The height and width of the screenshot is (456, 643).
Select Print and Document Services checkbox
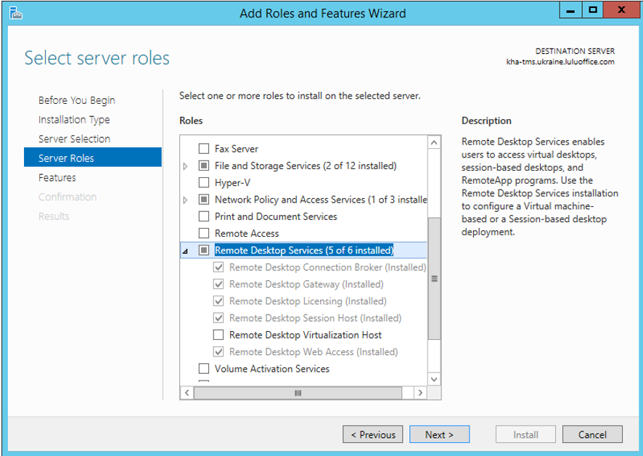tap(204, 216)
